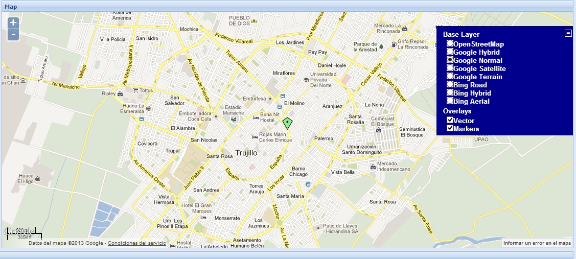This screenshot has height=259, width=576.
Task: Click the bus stop icon near El Alambre
Action: [x=142, y=119]
